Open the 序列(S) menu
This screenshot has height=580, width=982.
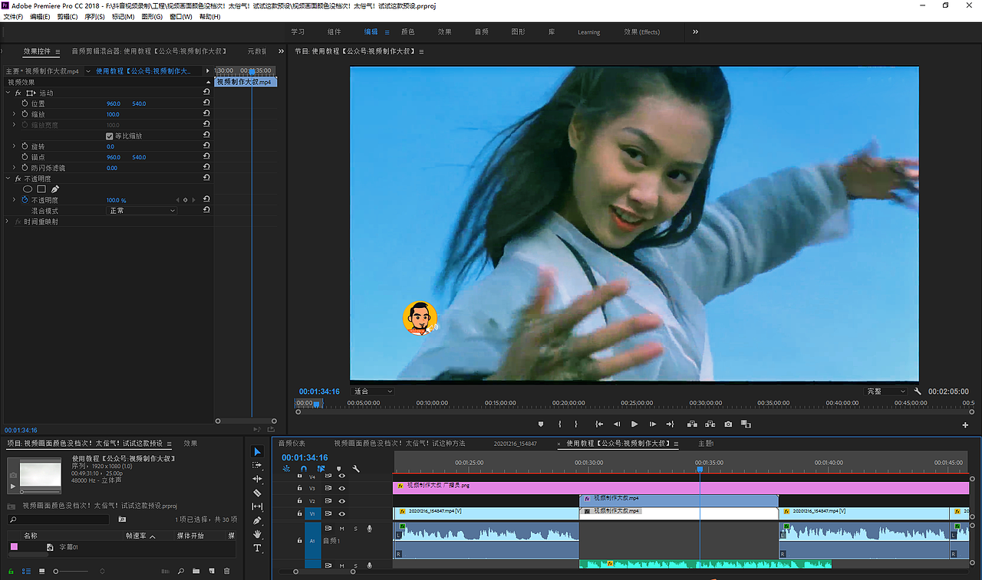click(x=94, y=16)
